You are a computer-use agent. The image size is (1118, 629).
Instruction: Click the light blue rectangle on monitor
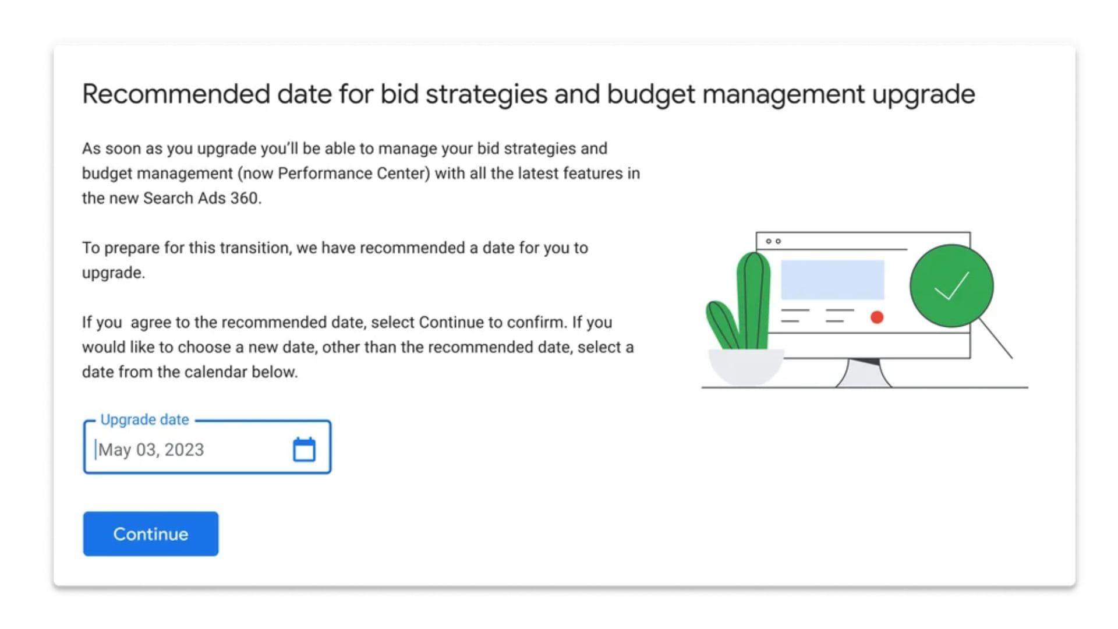click(832, 280)
